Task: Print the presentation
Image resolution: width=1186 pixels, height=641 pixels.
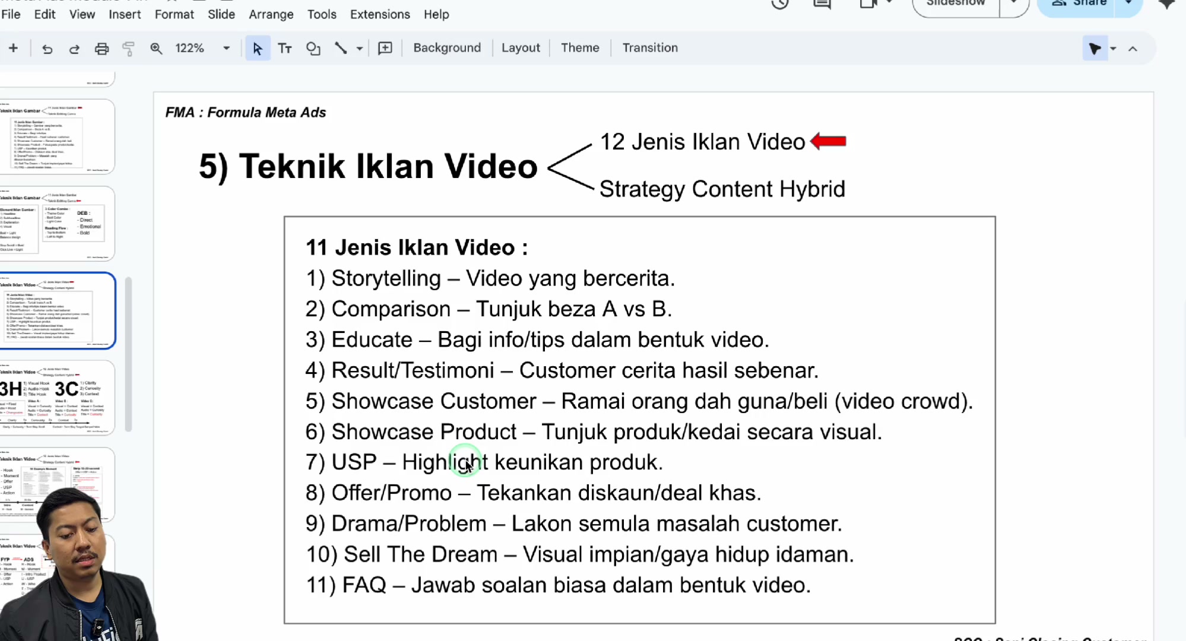Action: [102, 49]
